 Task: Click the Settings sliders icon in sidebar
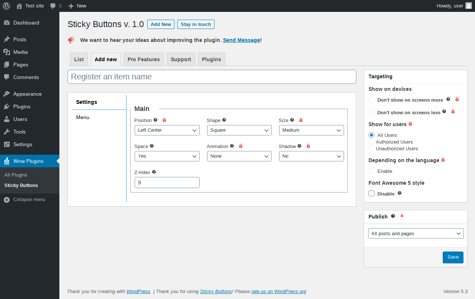pyautogui.click(x=7, y=144)
